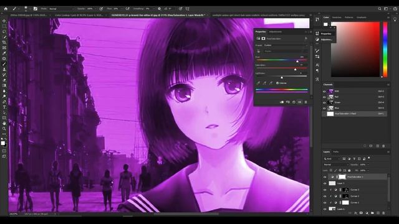This screenshot has height=224, width=399.
Task: Switch to the Adjustments tab in Properties panel
Action: pos(276,32)
